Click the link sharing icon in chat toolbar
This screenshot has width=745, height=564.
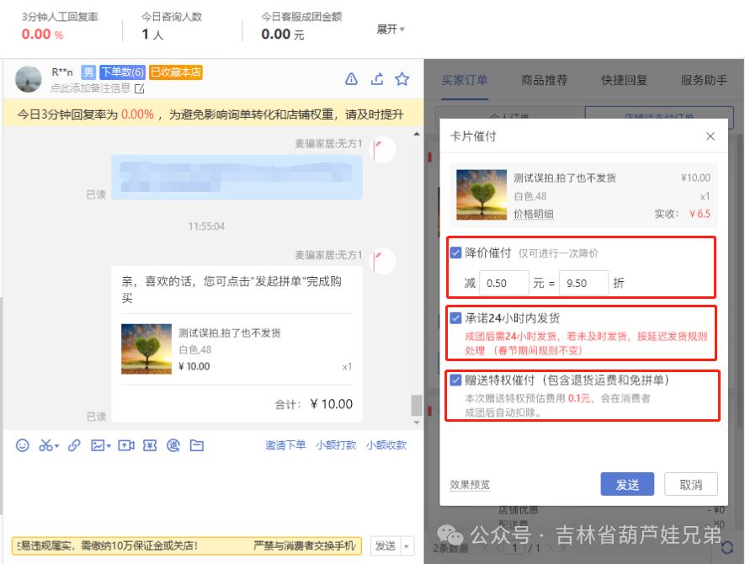click(75, 445)
